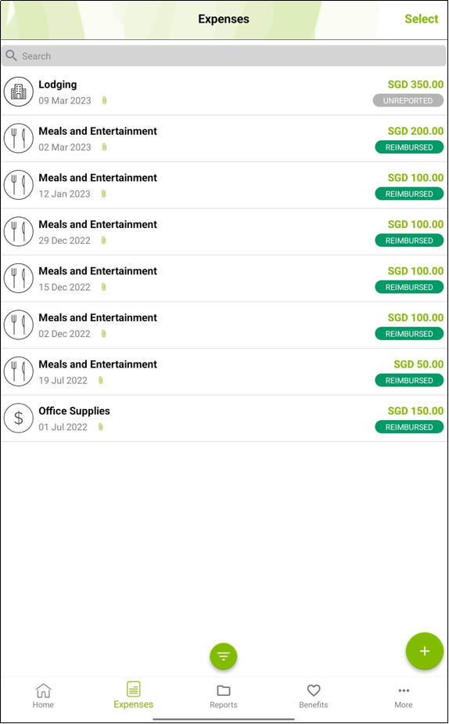Tap the Select button in the header
The height and width of the screenshot is (724, 449).
coord(422,19)
